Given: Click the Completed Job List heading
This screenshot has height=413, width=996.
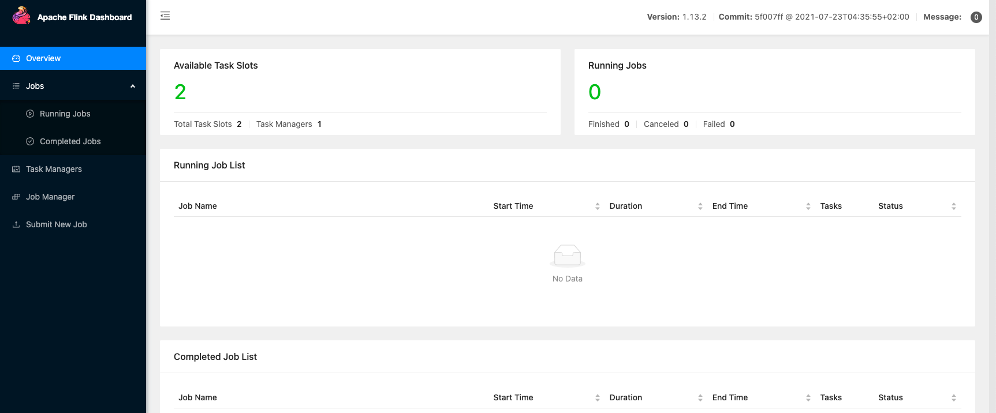Looking at the screenshot, I should pyautogui.click(x=215, y=356).
